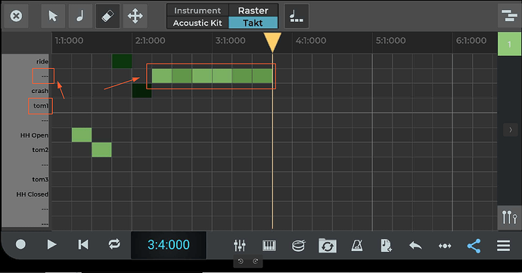
Task: Open the Acoustic Kit instrument selector
Action: click(197, 23)
